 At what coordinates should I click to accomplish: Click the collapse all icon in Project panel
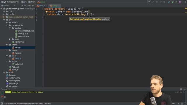pyautogui.click(x=25, y=6)
